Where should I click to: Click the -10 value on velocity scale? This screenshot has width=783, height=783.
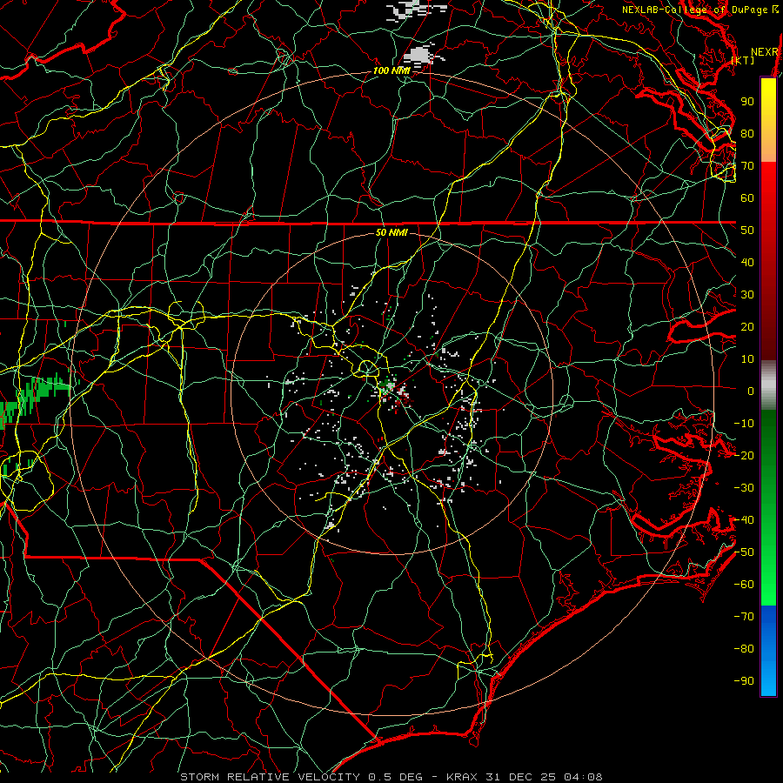pos(744,424)
